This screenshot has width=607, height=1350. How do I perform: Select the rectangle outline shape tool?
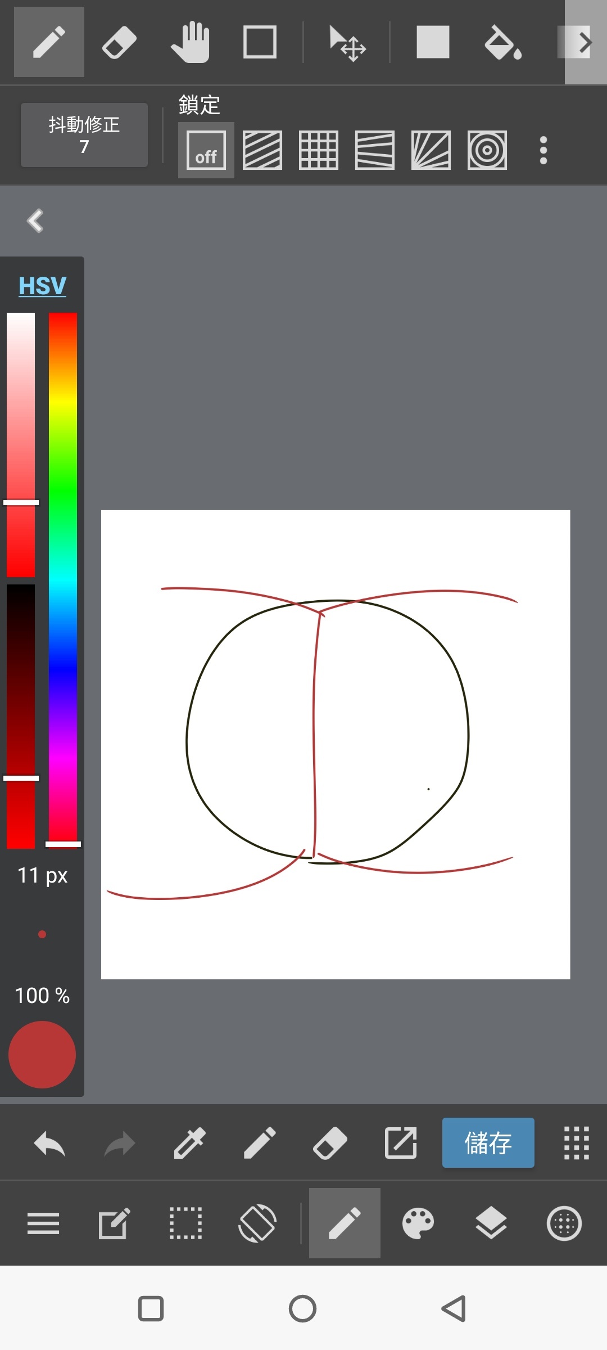click(x=260, y=42)
